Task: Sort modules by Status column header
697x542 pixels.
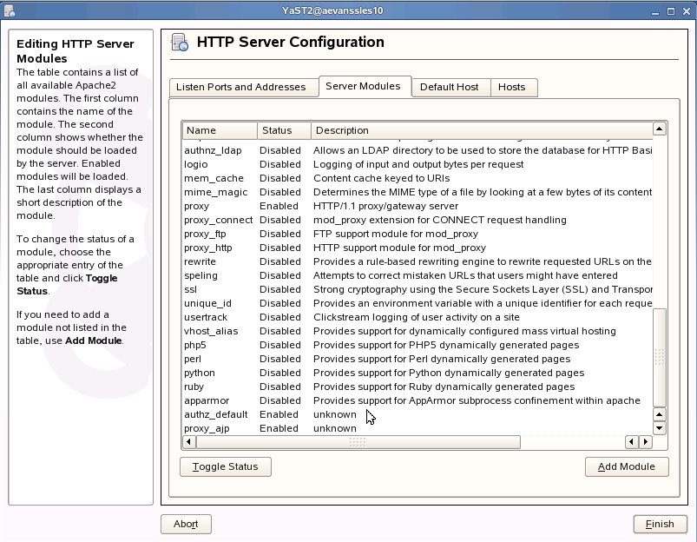Action: tap(284, 130)
